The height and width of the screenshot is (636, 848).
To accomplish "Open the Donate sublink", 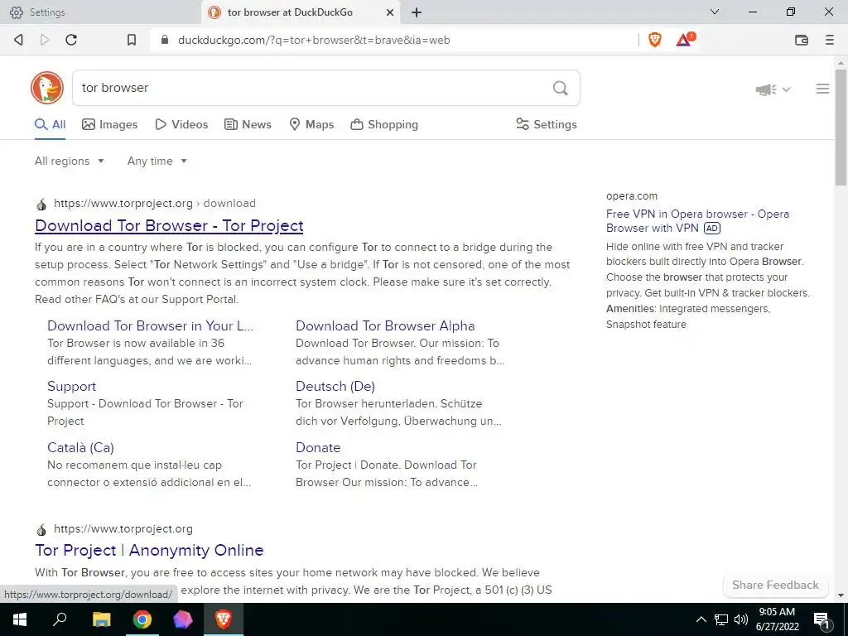I will pyautogui.click(x=318, y=447).
